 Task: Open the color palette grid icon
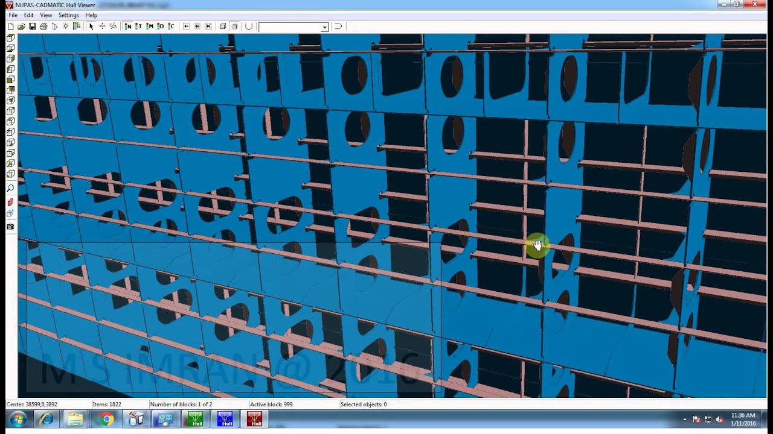[x=77, y=27]
